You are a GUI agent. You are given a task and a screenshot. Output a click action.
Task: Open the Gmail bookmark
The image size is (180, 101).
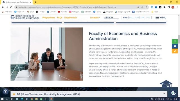tap(30, 12)
